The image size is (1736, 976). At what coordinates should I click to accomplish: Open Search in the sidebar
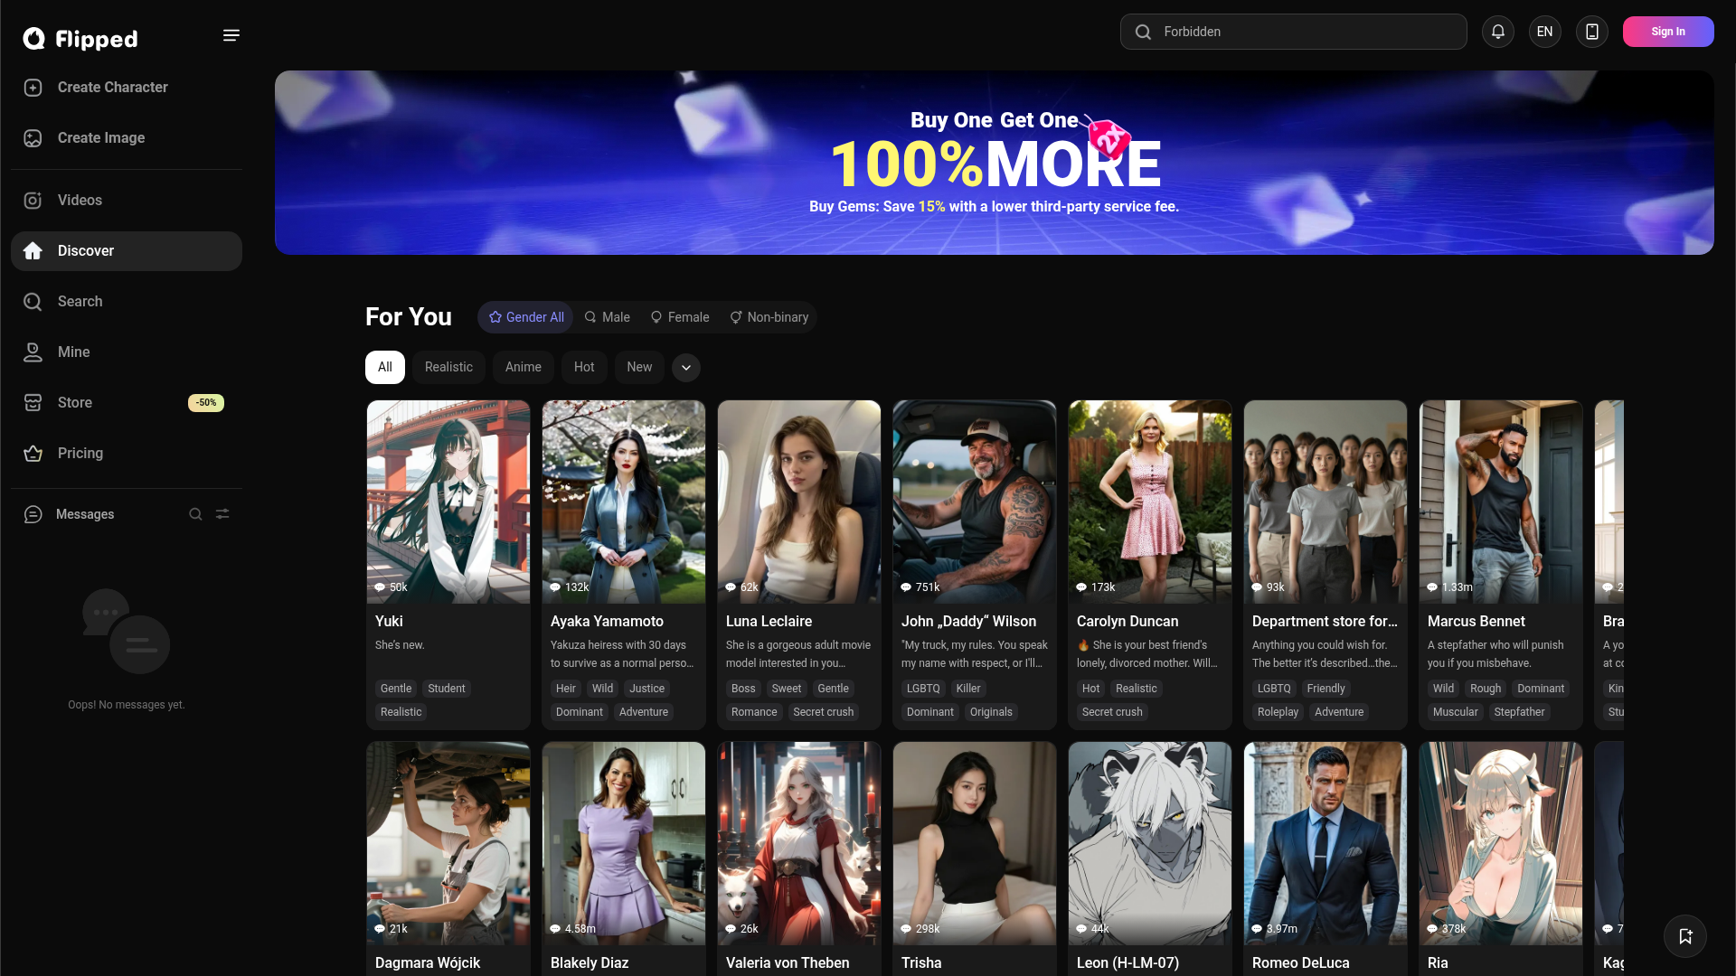point(127,302)
